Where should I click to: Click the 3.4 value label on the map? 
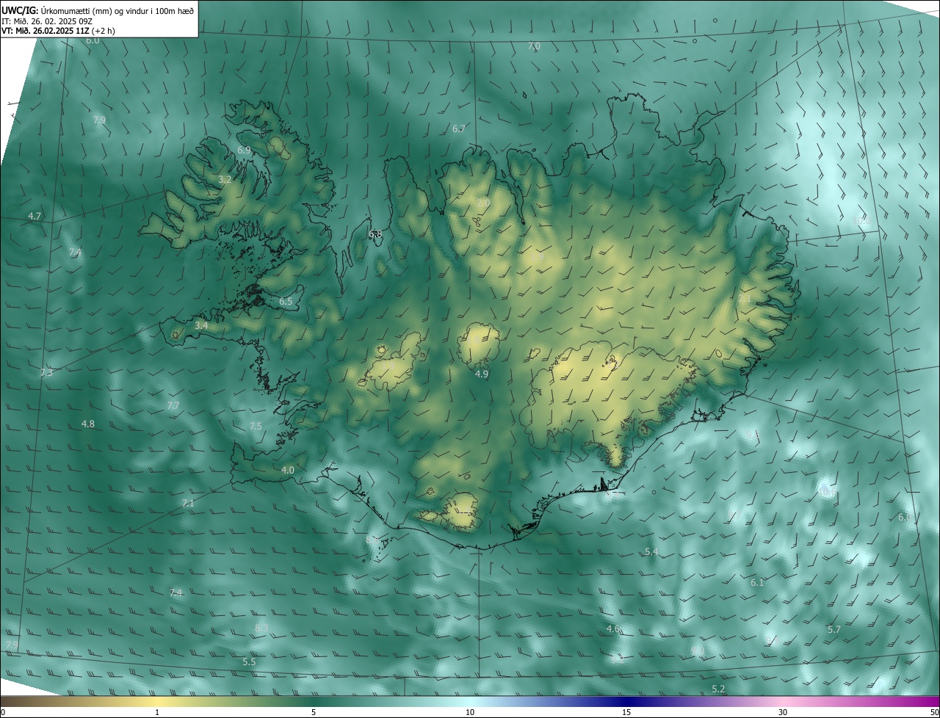pyautogui.click(x=201, y=325)
